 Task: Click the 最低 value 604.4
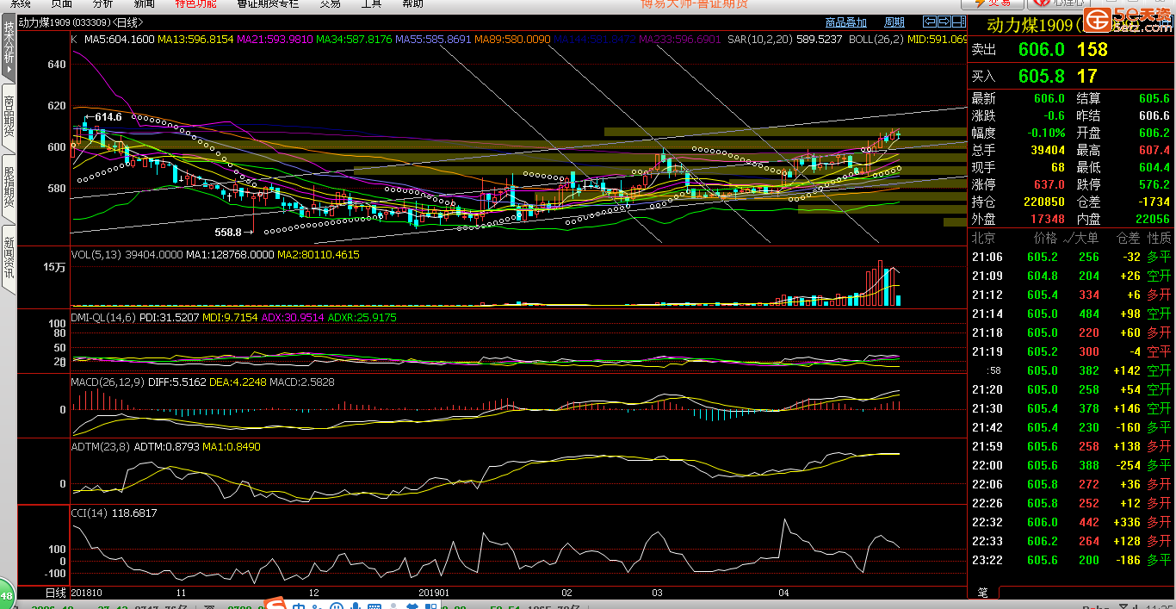pos(1154,167)
